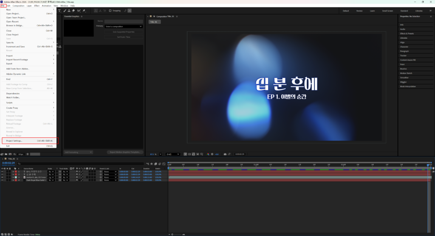Open the Composition menu
This screenshot has height=236, width=435.
click(x=18, y=6)
